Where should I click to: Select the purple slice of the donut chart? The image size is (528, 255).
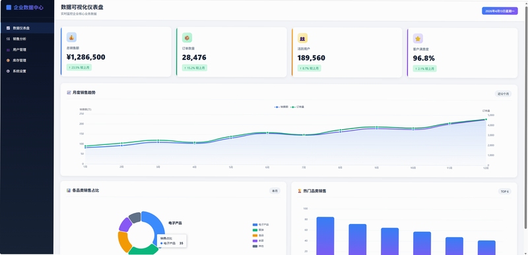click(x=125, y=225)
